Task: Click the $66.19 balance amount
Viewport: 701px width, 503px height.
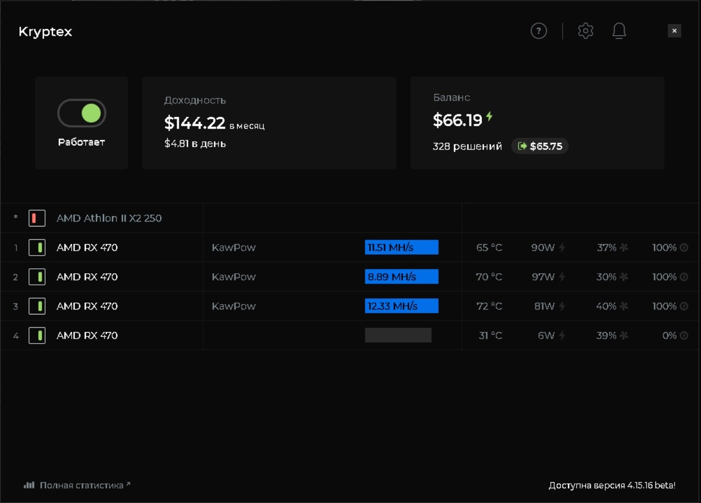Action: click(457, 120)
